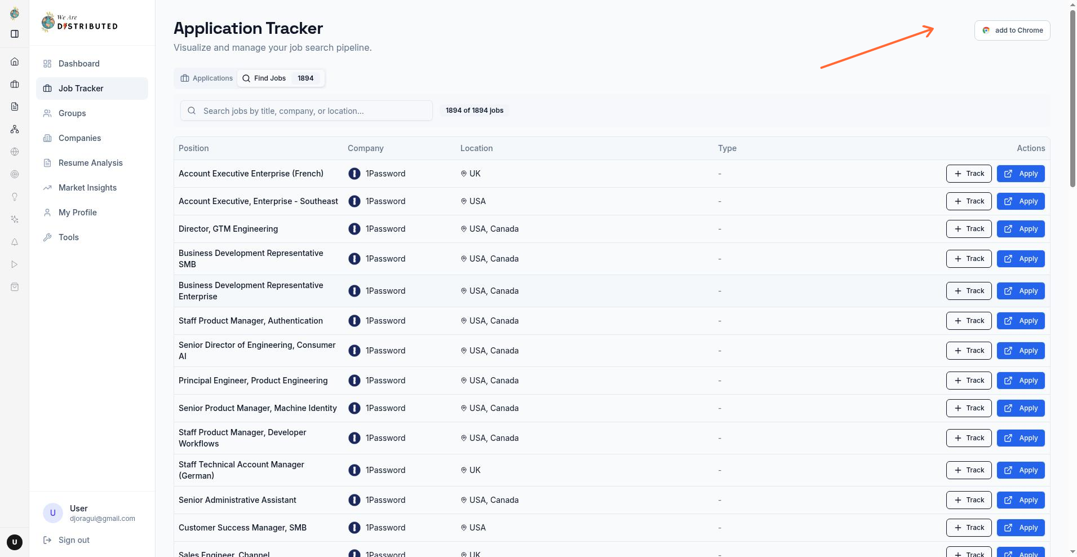The width and height of the screenshot is (1077, 557).
Task: Switch to the Find Jobs tab
Action: click(x=281, y=78)
